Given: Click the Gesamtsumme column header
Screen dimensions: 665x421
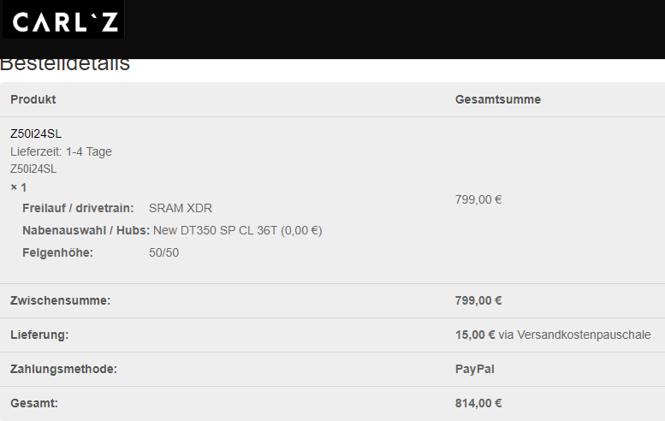Looking at the screenshot, I should point(497,99).
